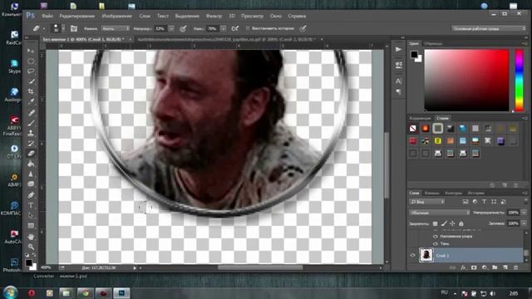Viewport: 532px width, 299px height.
Task: Toggle visibility of the Тень shadow effect
Action: (436, 243)
